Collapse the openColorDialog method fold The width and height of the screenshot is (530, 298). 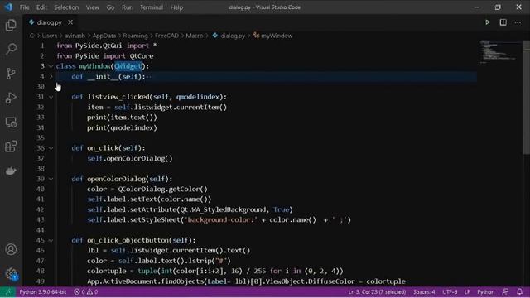pyautogui.click(x=51, y=179)
